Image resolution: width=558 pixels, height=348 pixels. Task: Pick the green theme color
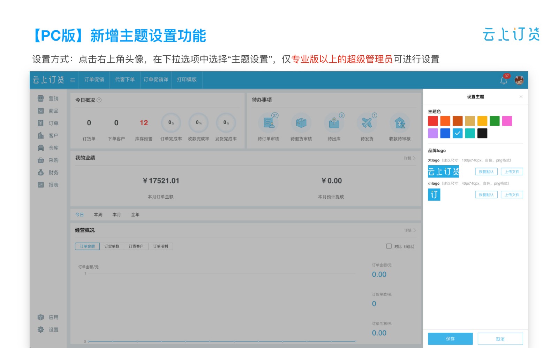[x=495, y=121]
